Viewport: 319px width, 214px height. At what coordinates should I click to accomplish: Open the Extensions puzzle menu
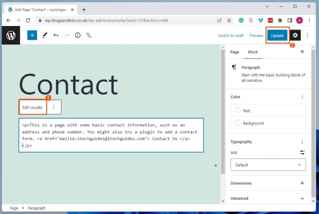(x=280, y=20)
